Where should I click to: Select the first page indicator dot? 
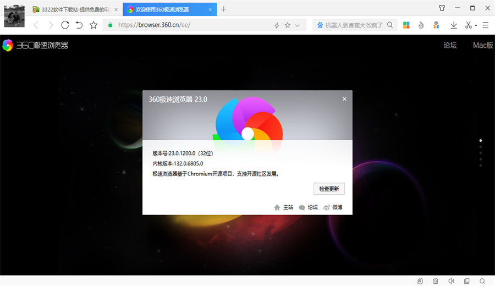pyautogui.click(x=481, y=140)
